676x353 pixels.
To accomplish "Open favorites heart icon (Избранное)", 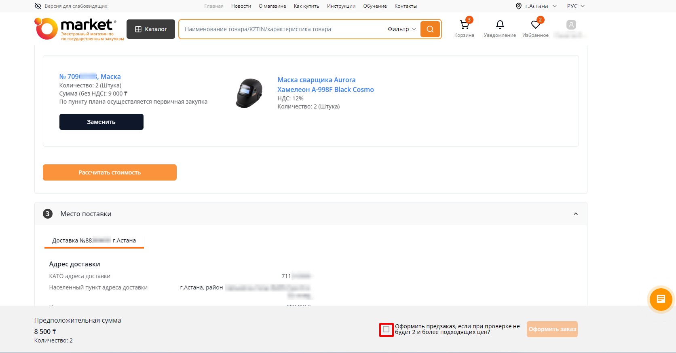I will (x=535, y=26).
